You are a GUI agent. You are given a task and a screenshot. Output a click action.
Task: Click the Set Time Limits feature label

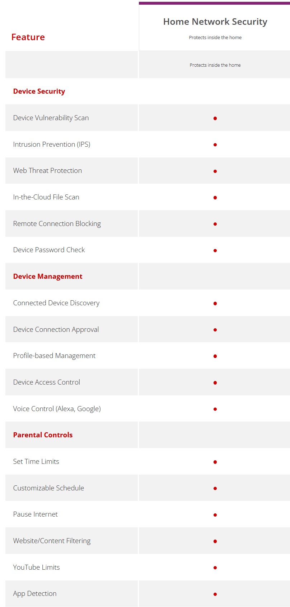(x=36, y=461)
